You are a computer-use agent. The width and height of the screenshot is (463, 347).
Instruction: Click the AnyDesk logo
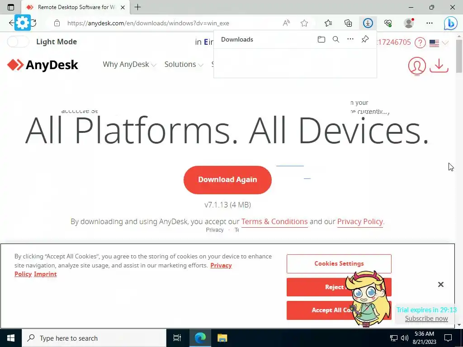pyautogui.click(x=43, y=65)
